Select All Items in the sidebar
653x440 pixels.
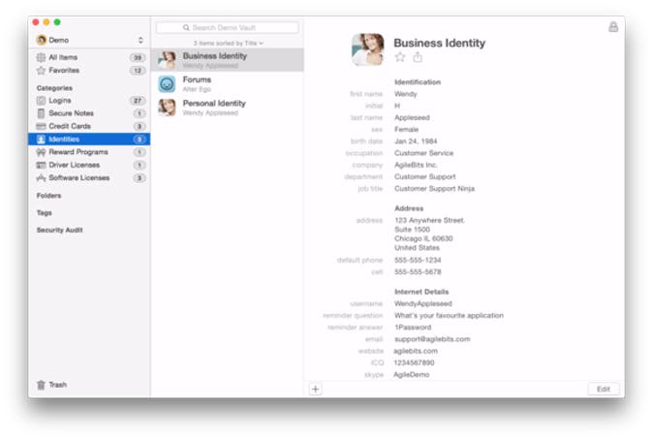coord(89,57)
